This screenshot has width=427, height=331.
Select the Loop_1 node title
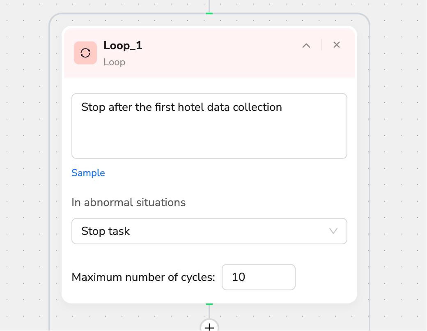coord(123,46)
